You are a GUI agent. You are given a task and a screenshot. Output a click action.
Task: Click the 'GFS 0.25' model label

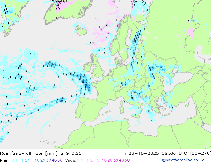tap(71, 153)
